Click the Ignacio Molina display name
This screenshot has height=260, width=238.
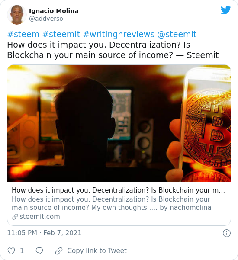coord(54,11)
